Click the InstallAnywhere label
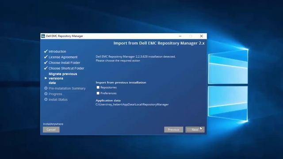The image size is (283, 159). pos(53,124)
